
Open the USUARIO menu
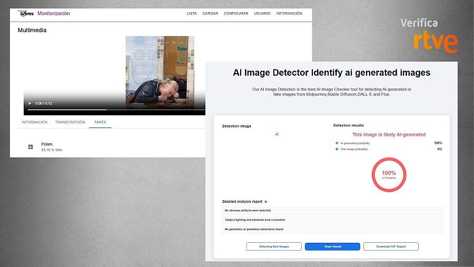coord(262,14)
